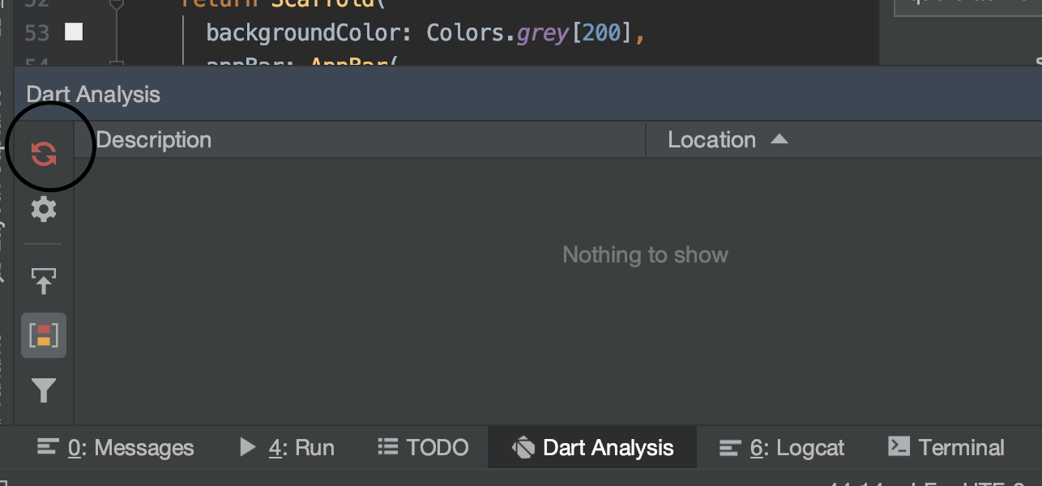Viewport: 1042px width, 486px height.
Task: Select the Dart Analysis tab
Action: pyautogui.click(x=592, y=448)
